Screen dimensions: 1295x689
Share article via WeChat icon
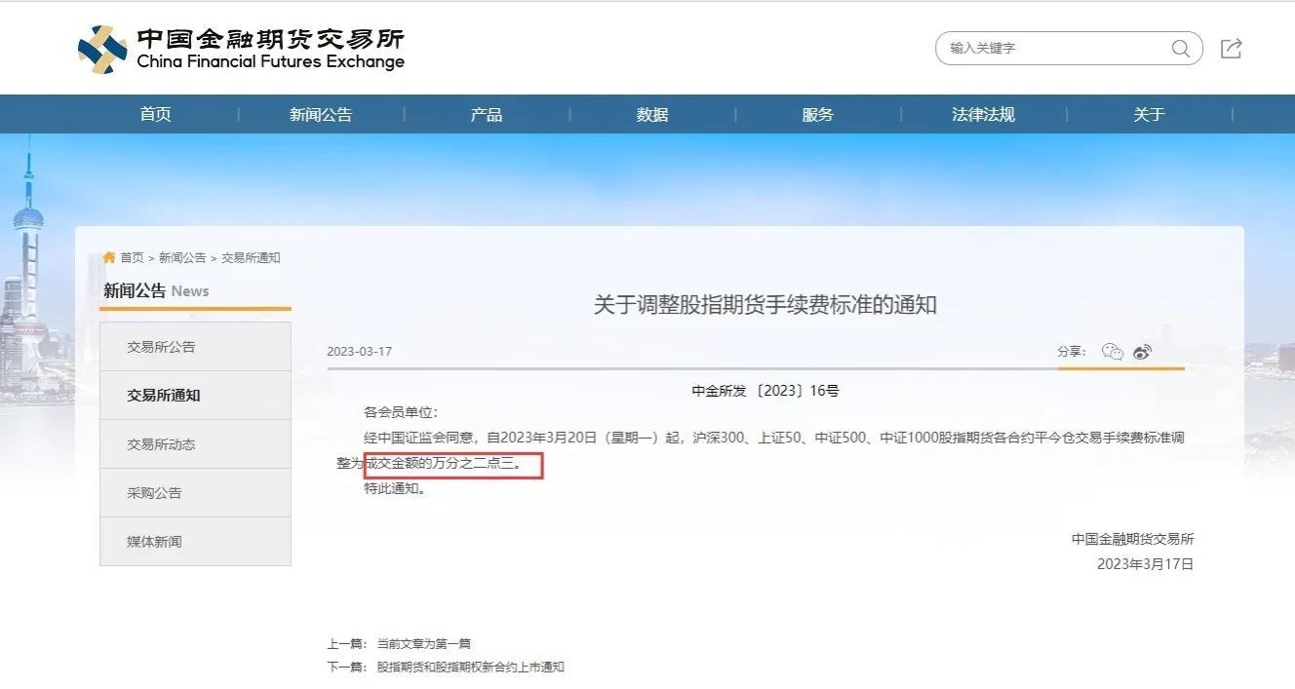tap(1113, 352)
